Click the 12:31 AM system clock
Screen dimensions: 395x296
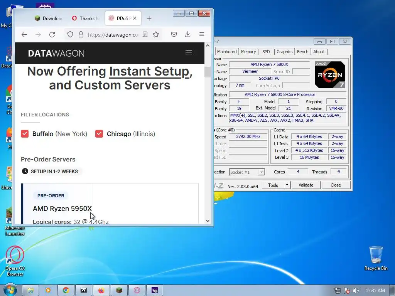pyautogui.click(x=375, y=291)
